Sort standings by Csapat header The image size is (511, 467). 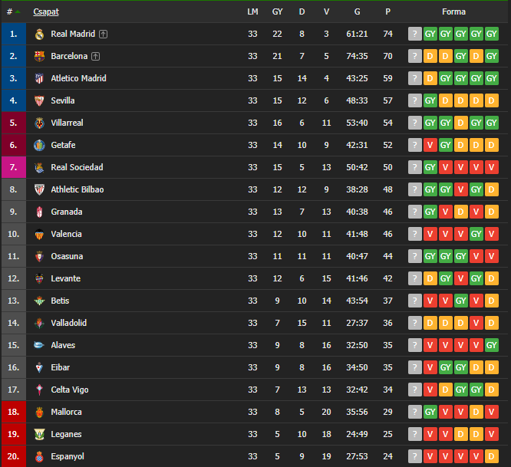click(46, 12)
